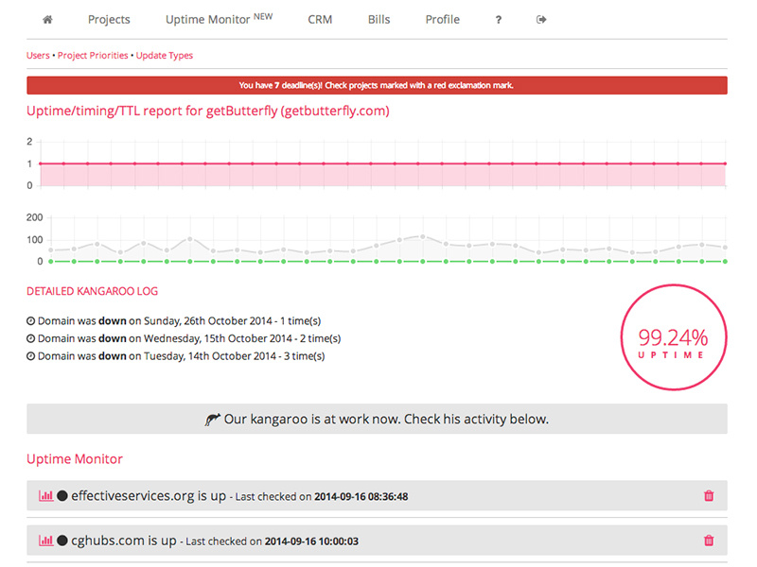The height and width of the screenshot is (567, 757).
Task: Open the Projects menu item
Action: pos(109,20)
